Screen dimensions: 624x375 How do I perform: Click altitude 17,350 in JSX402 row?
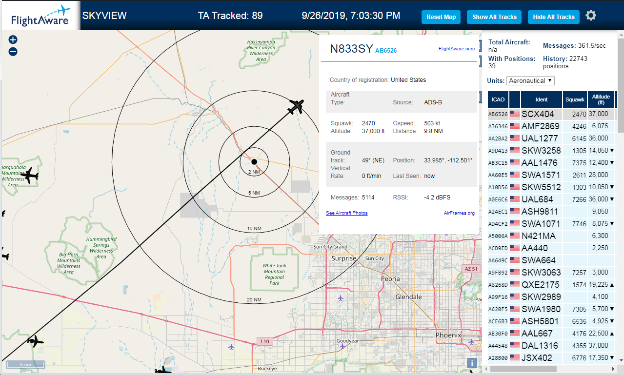tap(599, 357)
